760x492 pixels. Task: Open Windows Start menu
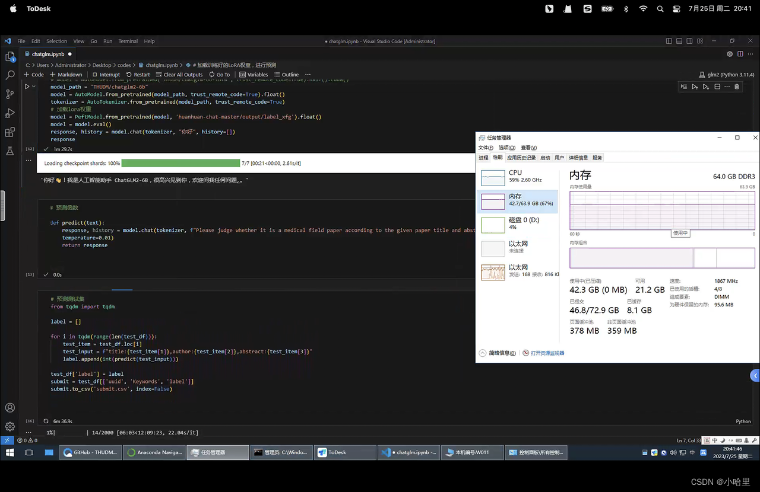tap(9, 452)
